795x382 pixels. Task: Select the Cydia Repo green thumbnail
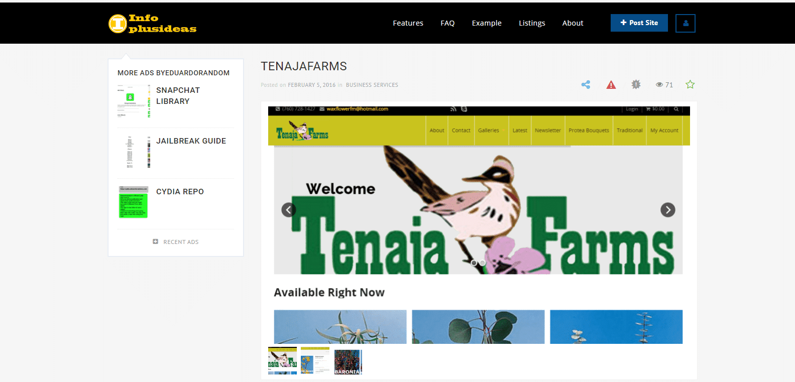coord(134,202)
